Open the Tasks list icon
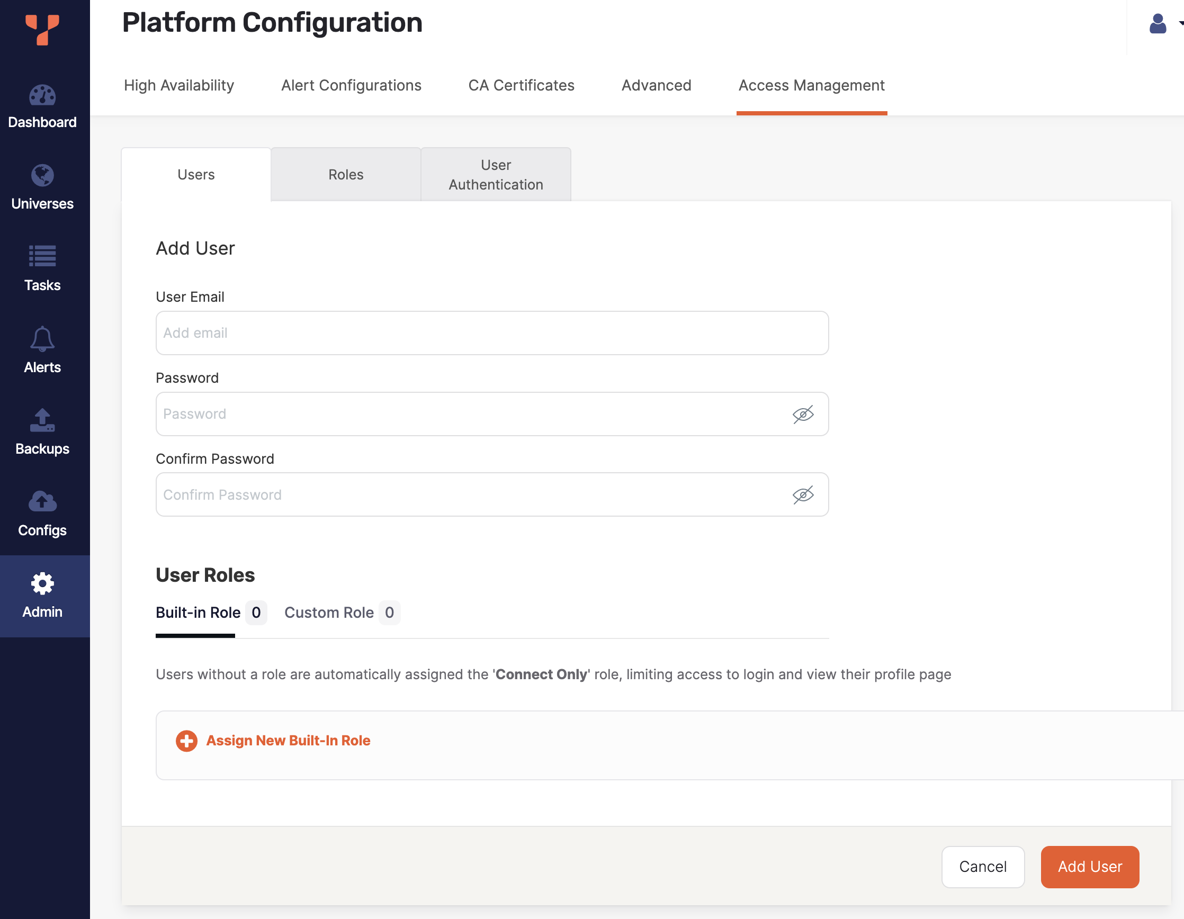 42,256
